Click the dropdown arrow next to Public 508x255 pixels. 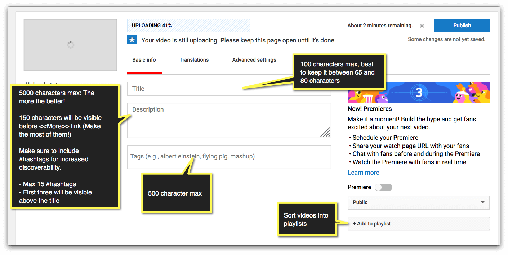click(x=483, y=202)
